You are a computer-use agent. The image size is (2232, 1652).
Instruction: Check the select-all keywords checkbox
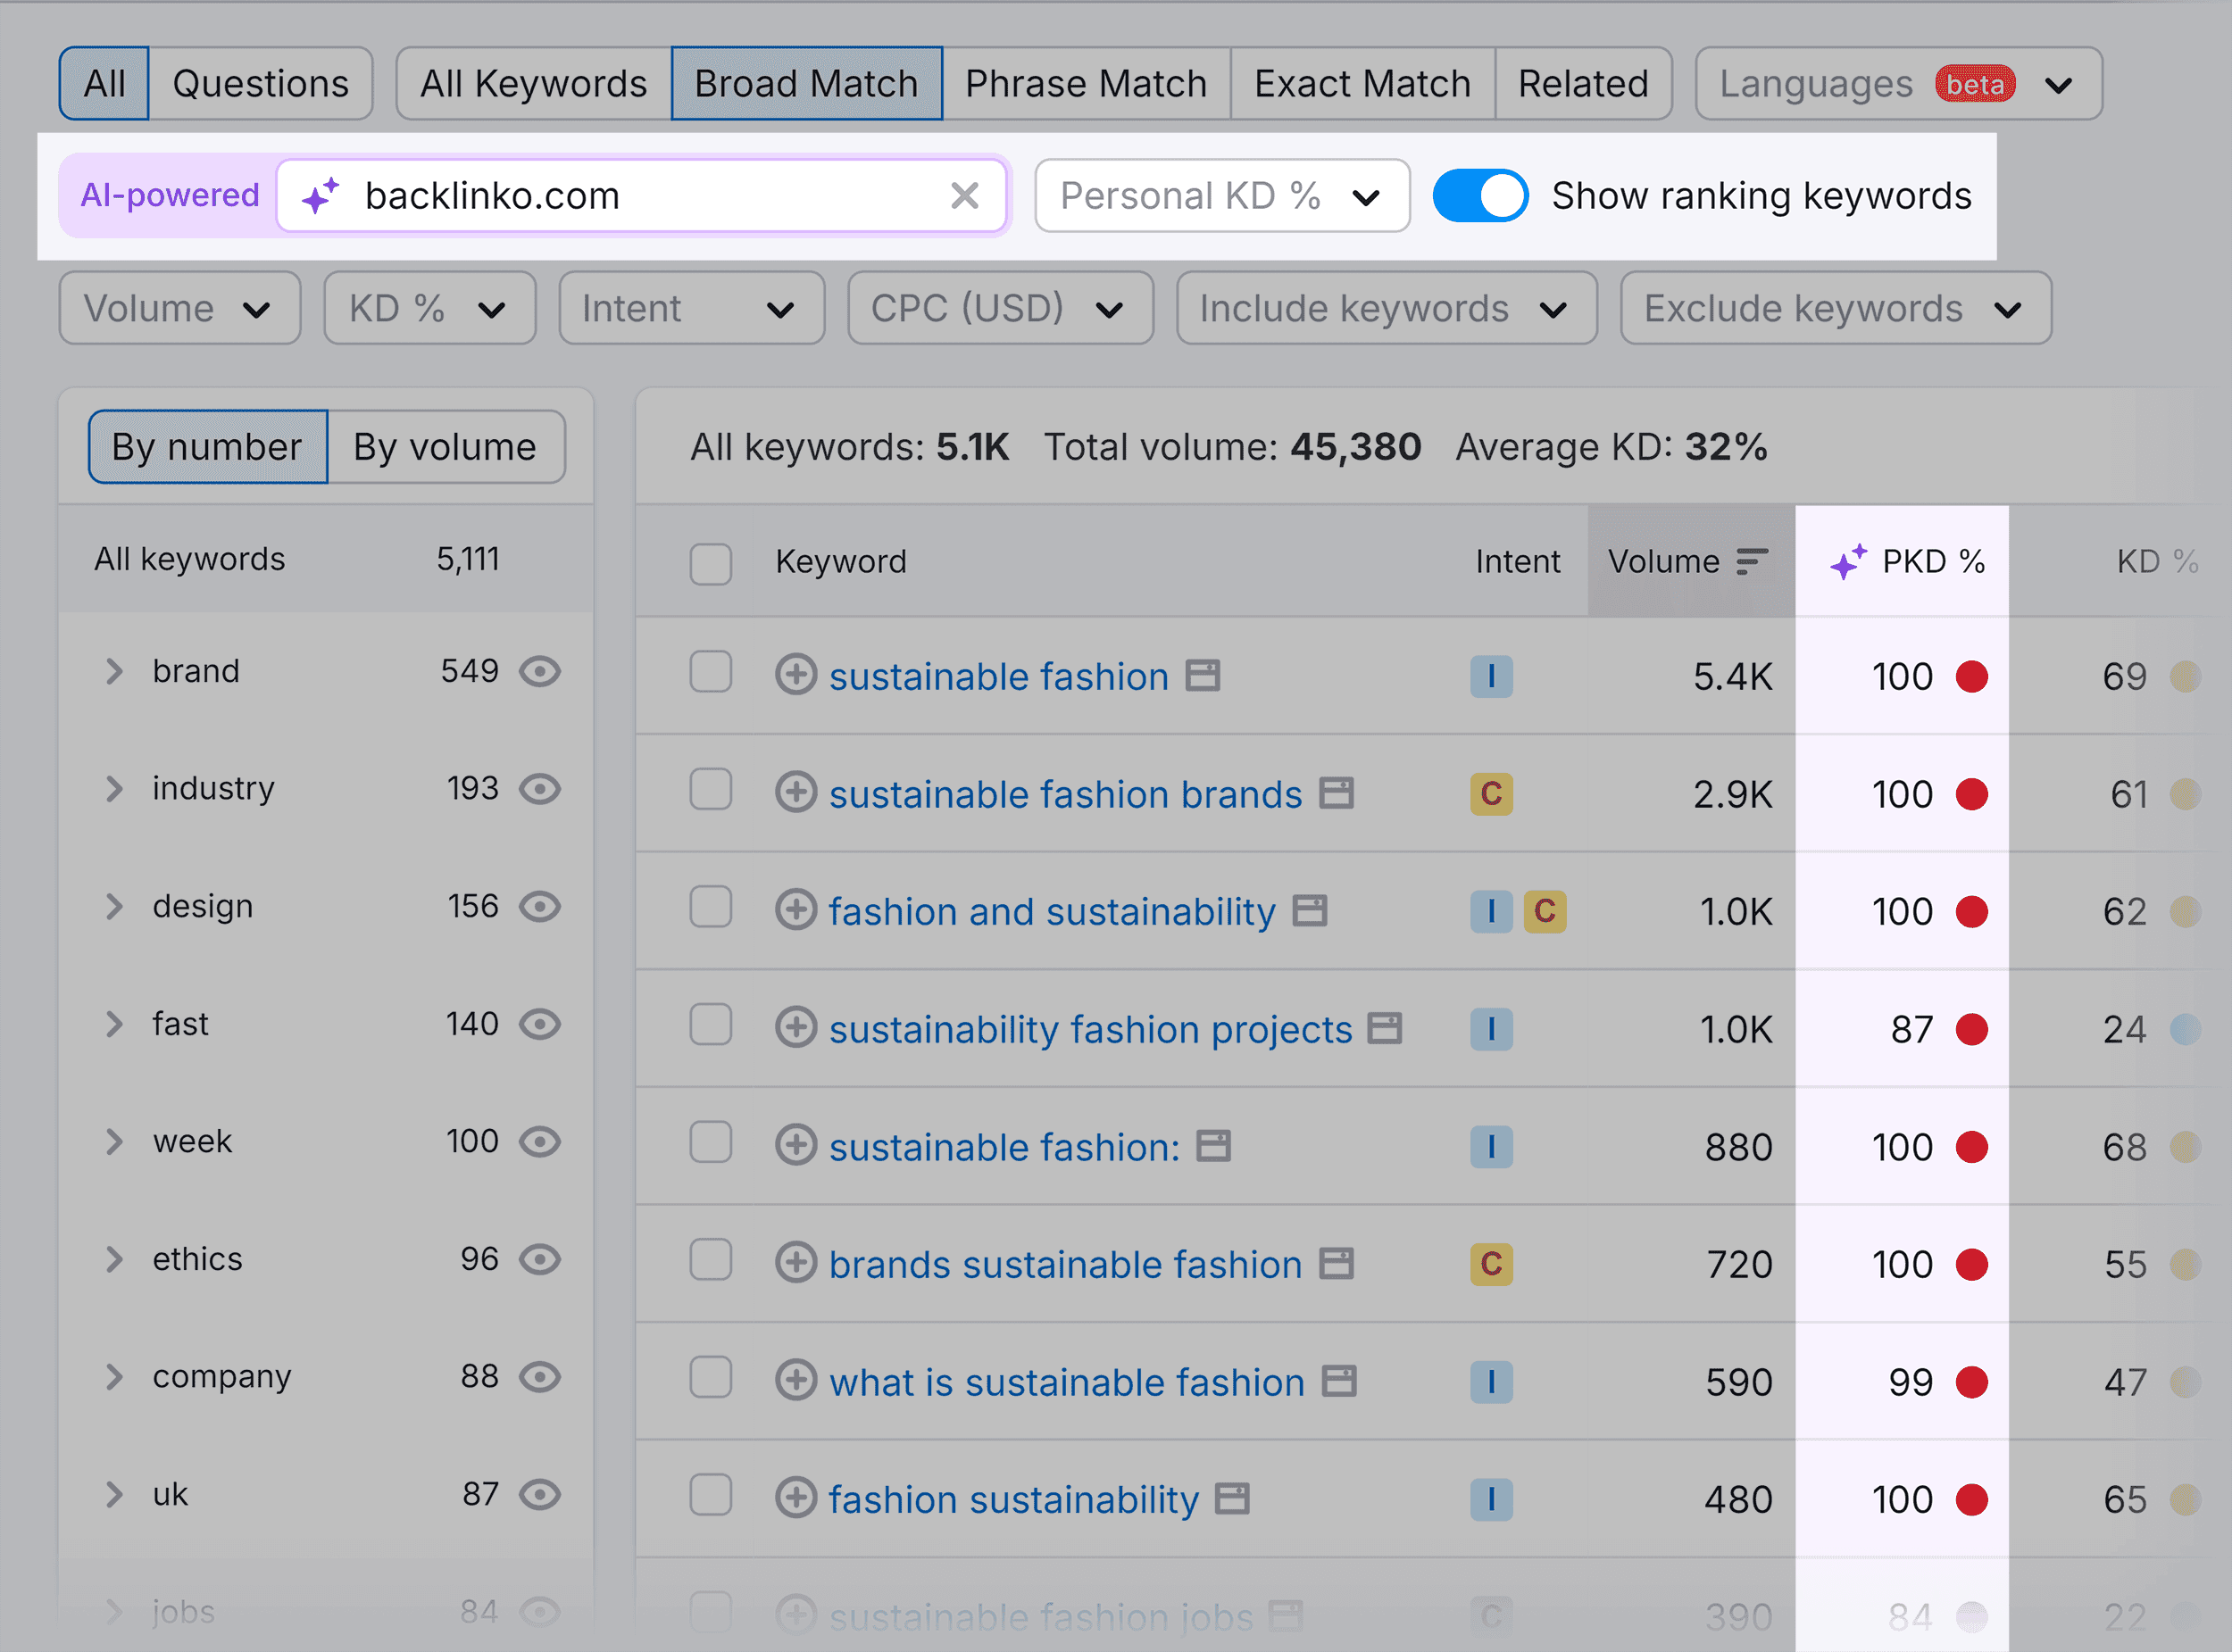click(x=711, y=563)
